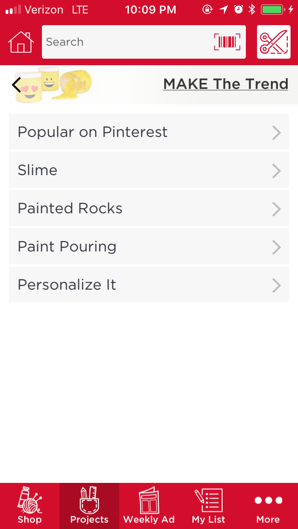Switch to the Projects tab
Viewport: 298px width, 529px height.
click(x=89, y=505)
